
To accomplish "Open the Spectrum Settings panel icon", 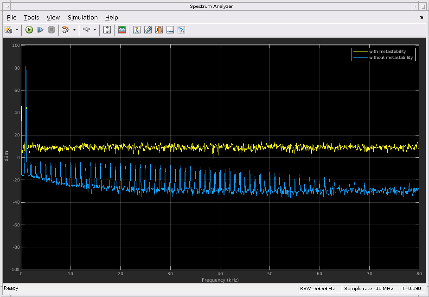I will [122, 30].
